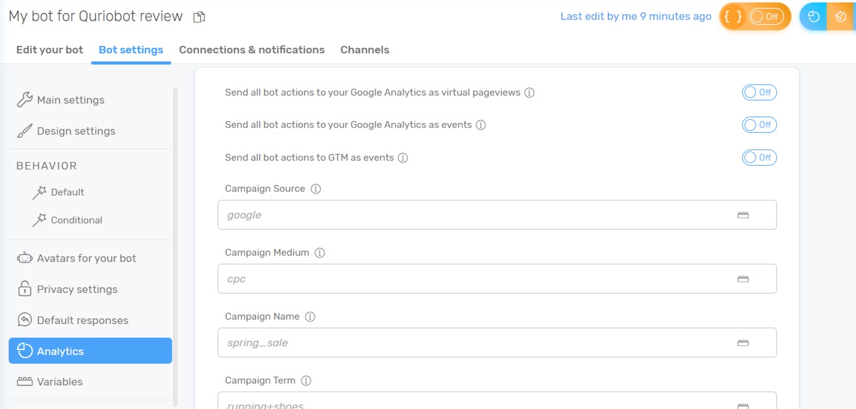This screenshot has height=409, width=856.
Task: Enable Google Analytics virtual pageviews toggle
Action: point(759,93)
